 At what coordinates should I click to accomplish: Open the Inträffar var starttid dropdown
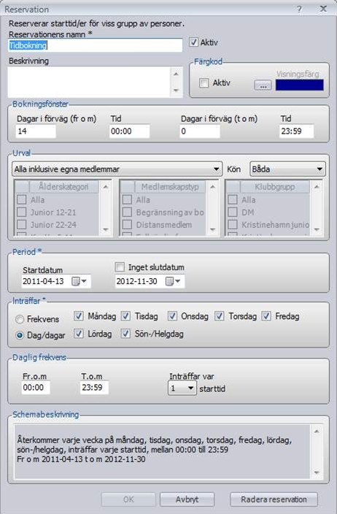[x=182, y=388]
